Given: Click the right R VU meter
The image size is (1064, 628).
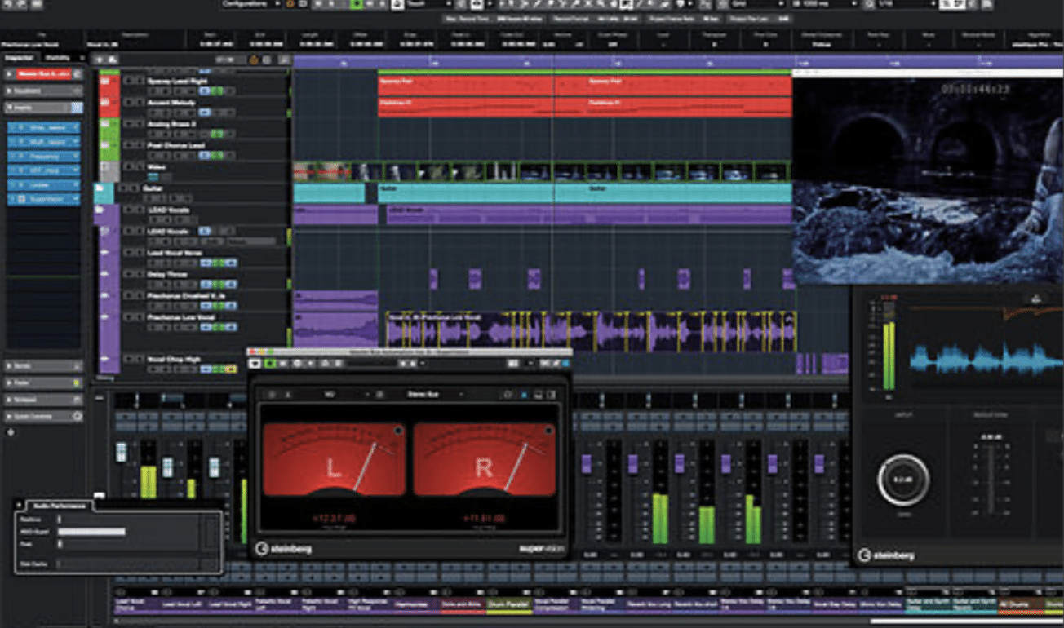Looking at the screenshot, I should tap(483, 459).
